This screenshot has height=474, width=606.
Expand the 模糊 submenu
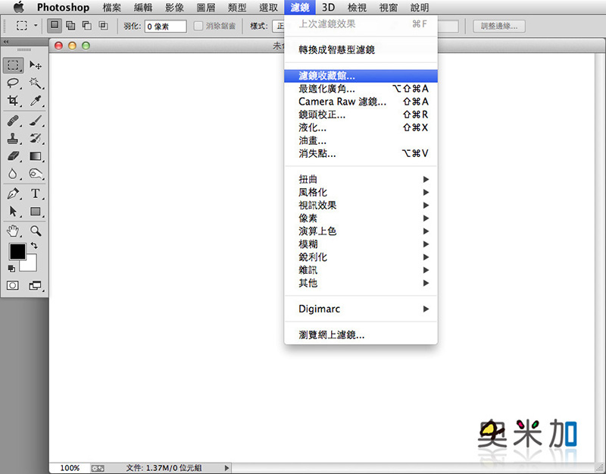[x=361, y=244]
